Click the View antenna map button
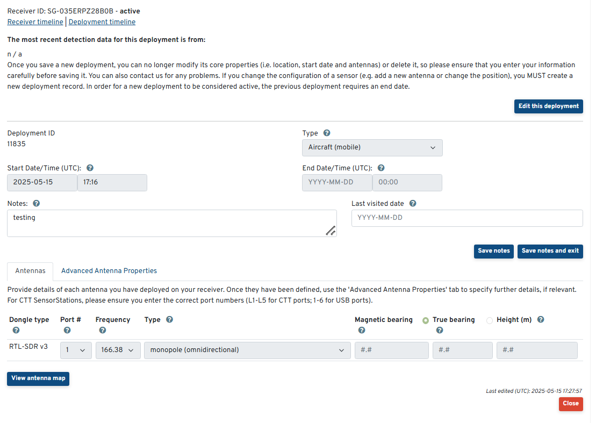The width and height of the screenshot is (603, 423). click(38, 378)
